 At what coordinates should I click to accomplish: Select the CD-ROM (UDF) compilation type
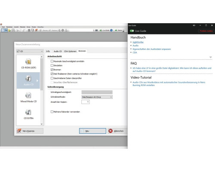pyautogui.click(x=28, y=64)
